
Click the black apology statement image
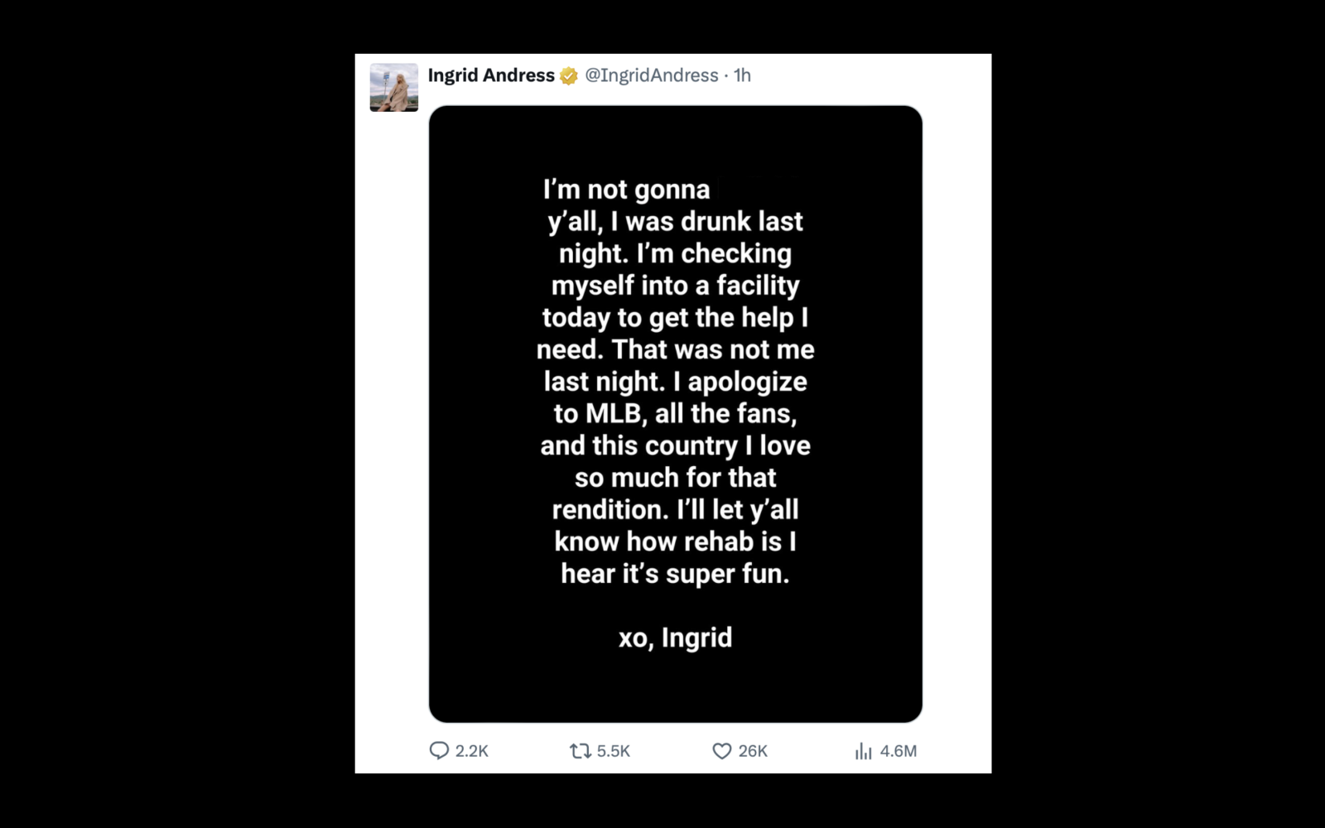(675, 412)
